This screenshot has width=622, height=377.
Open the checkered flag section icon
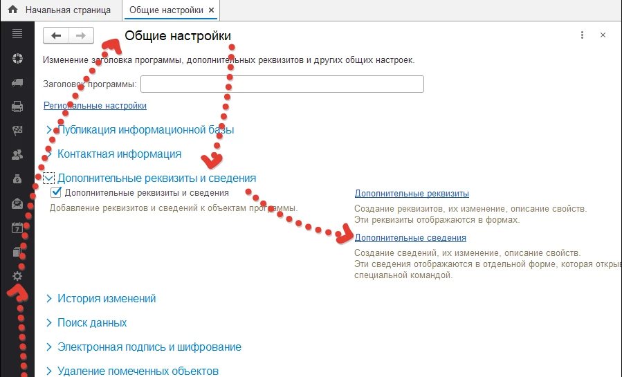[17, 131]
